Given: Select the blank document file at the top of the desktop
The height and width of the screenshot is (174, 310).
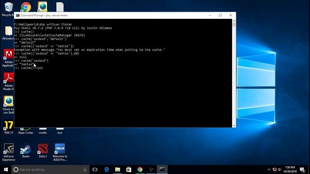Looking at the screenshot, I should pyautogui.click(x=60, y=7).
